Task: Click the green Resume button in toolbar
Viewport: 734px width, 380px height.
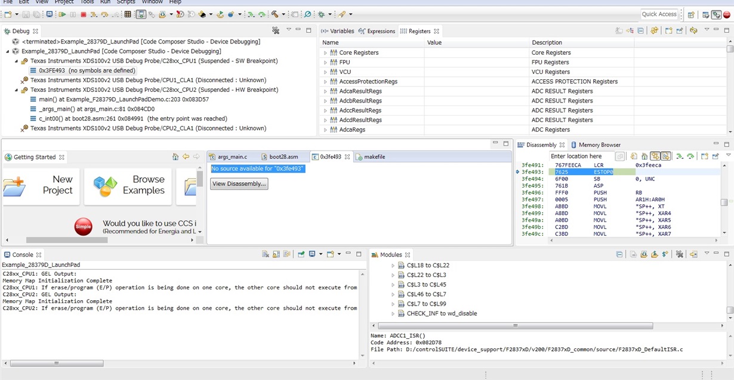Action: 62,14
